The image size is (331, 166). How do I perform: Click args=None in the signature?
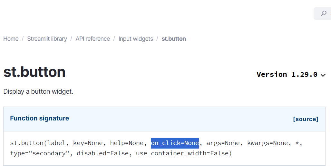click(223, 143)
